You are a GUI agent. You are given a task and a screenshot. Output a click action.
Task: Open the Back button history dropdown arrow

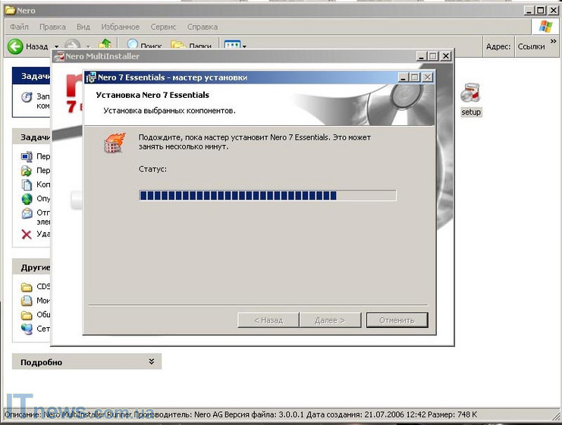click(x=55, y=47)
